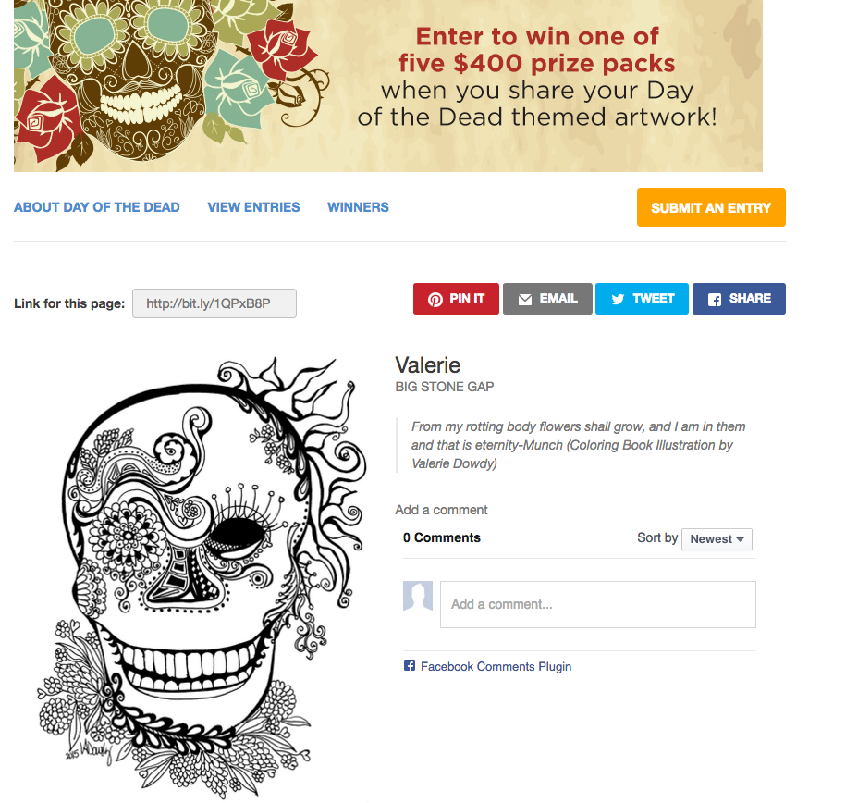Share the entry with Tweet button
This screenshot has width=858, height=803.
(642, 299)
